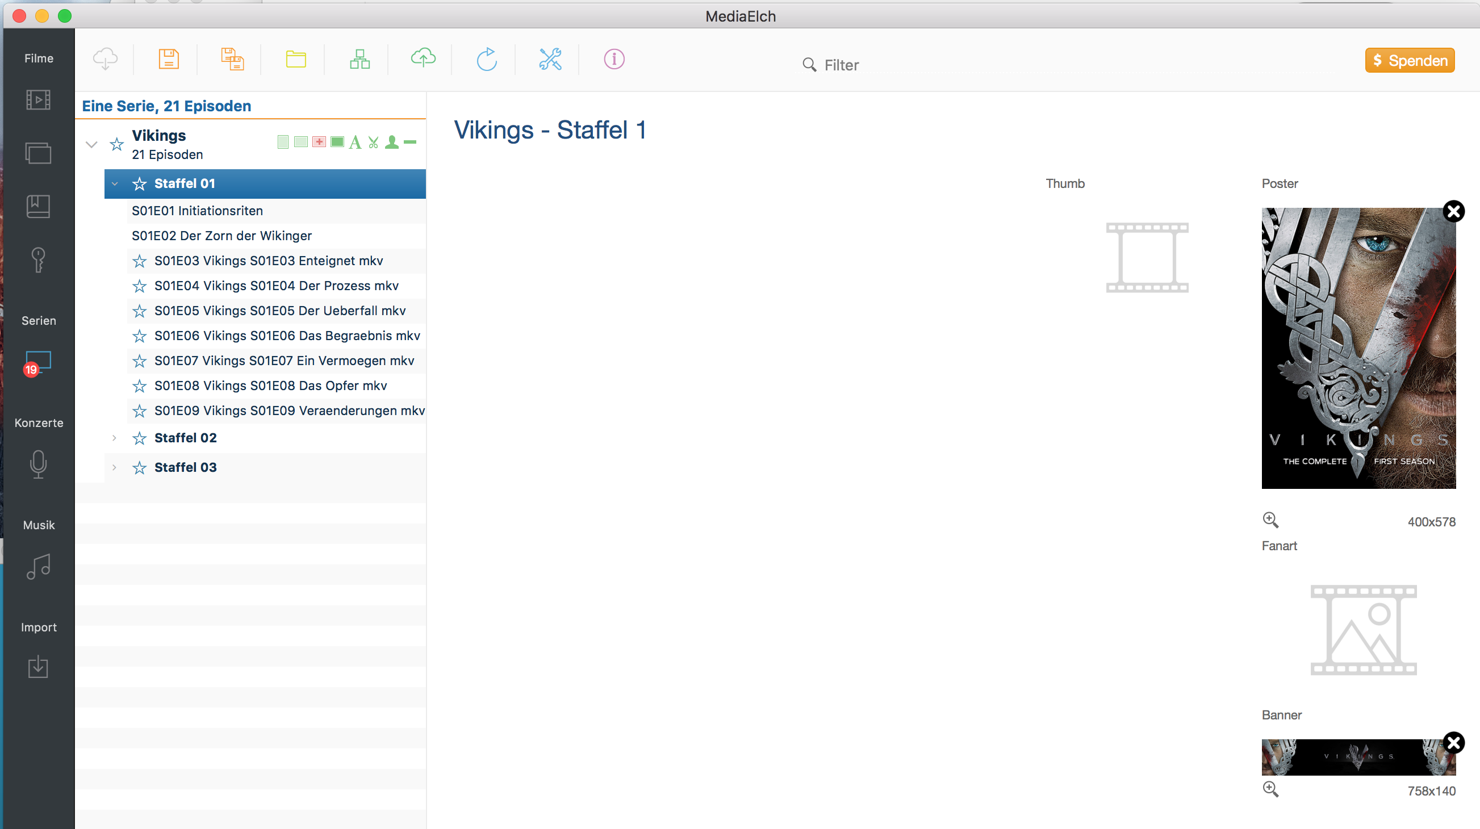Click the green minus icon in Vikings row
Image resolution: width=1480 pixels, height=829 pixels.
409,142
